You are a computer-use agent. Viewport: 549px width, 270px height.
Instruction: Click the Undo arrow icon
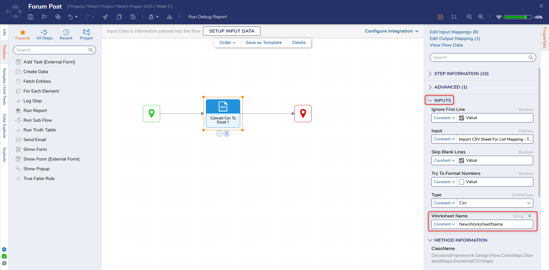(x=70, y=17)
